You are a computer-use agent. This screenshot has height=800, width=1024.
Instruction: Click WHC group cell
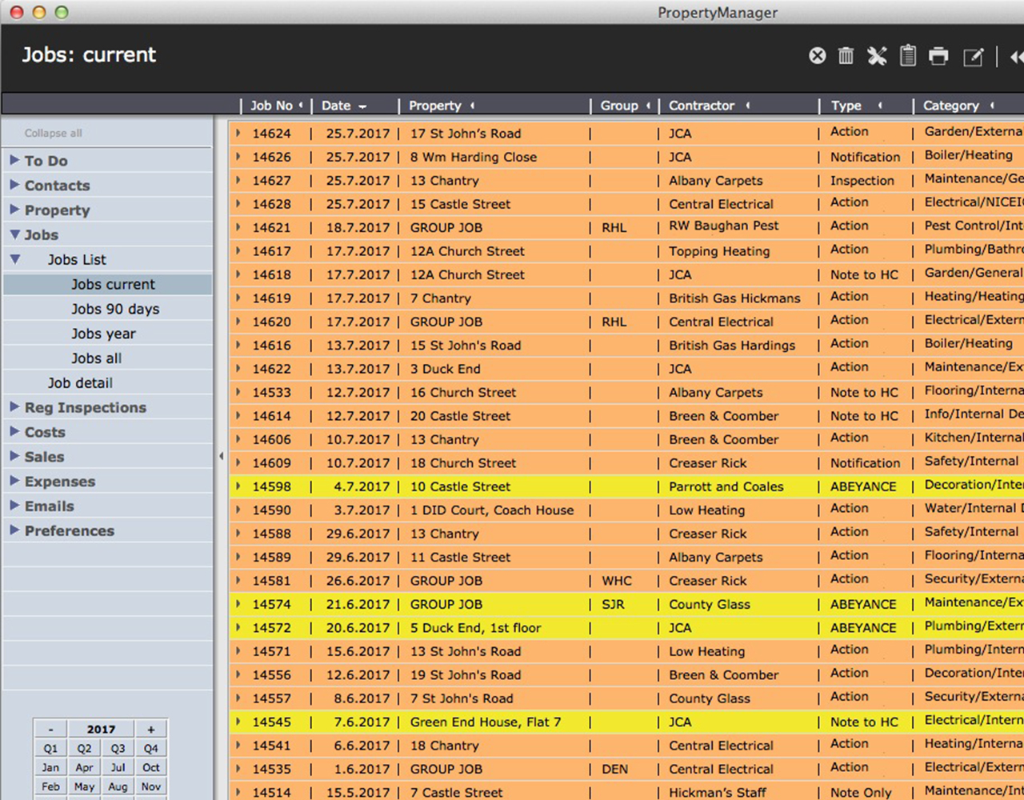coord(617,581)
